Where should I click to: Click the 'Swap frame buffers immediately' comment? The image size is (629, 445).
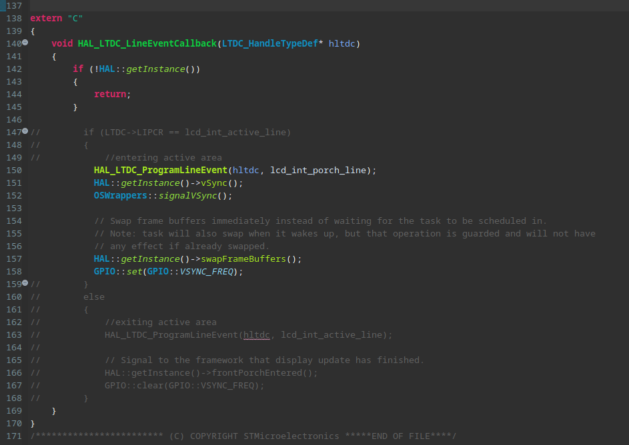coord(321,221)
